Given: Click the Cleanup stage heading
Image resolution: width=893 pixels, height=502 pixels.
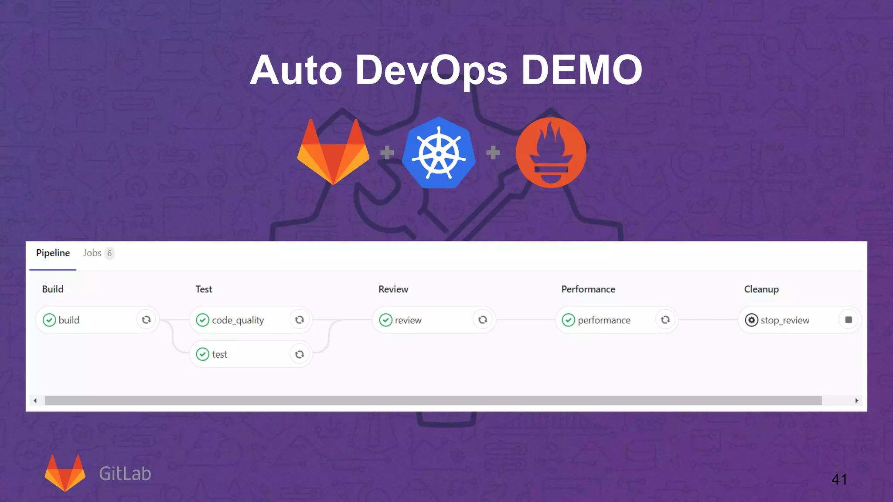Looking at the screenshot, I should tap(761, 289).
